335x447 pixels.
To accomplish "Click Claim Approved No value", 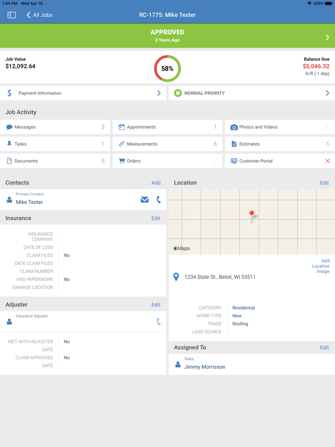I will (67, 357).
